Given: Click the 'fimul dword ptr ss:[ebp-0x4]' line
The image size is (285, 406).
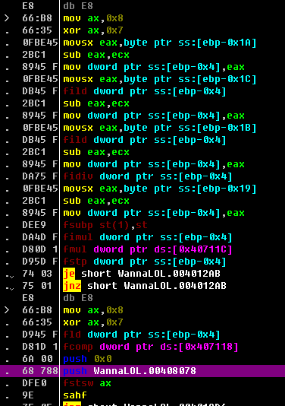Looking at the screenshot, I should (x=148, y=237).
